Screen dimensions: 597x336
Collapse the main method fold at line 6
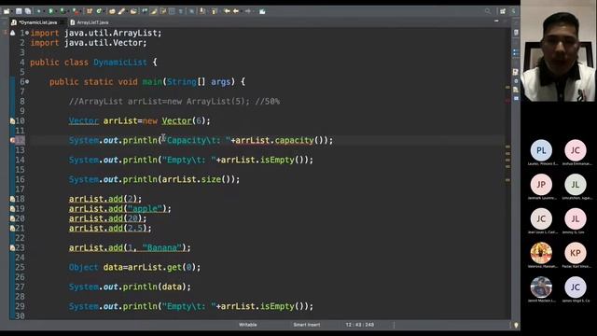click(27, 82)
